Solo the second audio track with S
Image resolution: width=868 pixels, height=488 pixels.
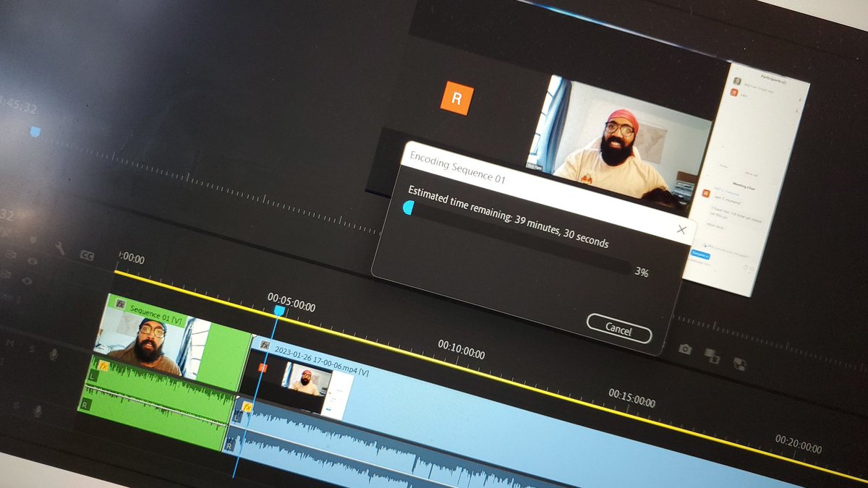click(16, 406)
